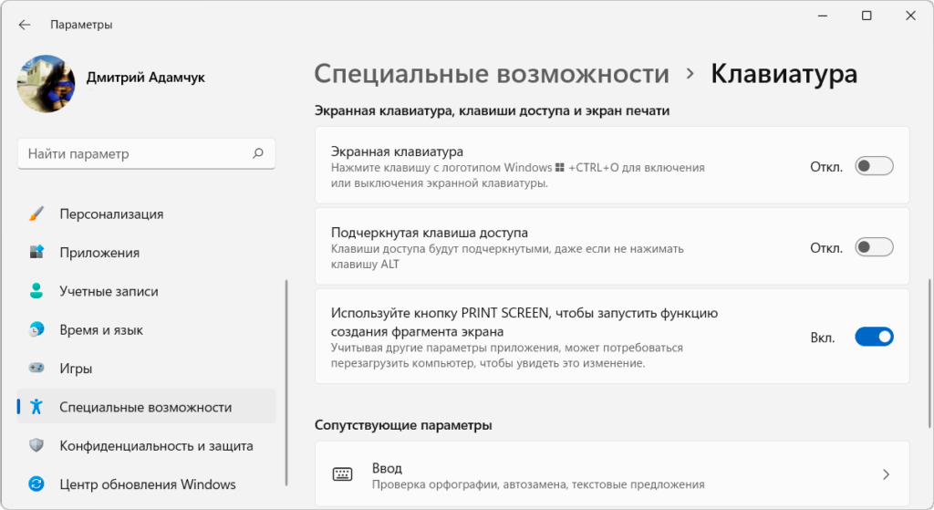Click the Конфиденциальность и защита shield icon
The height and width of the screenshot is (510, 934).
pos(36,446)
